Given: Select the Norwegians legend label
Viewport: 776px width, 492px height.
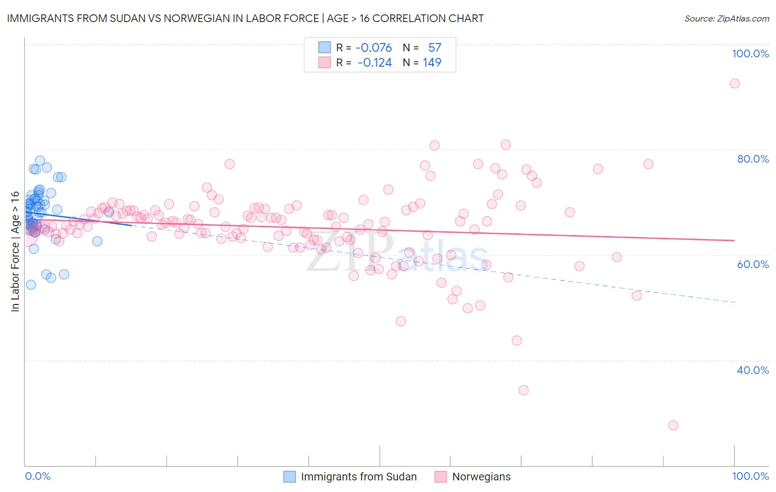Looking at the screenshot, I should click(x=481, y=477).
